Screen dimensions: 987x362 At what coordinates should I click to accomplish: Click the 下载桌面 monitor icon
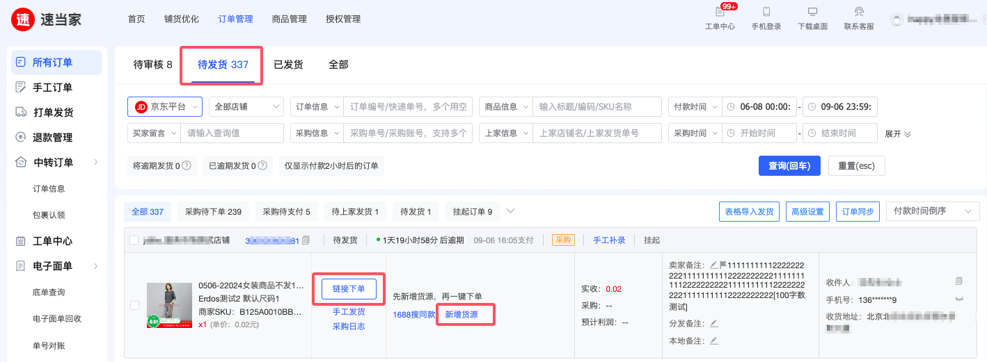[x=812, y=13]
